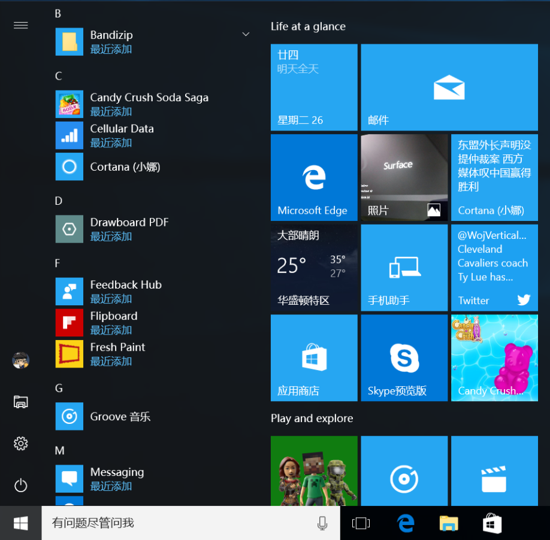Image resolution: width=550 pixels, height=540 pixels.
Task: Open Task View on the taskbar
Action: pyautogui.click(x=361, y=523)
